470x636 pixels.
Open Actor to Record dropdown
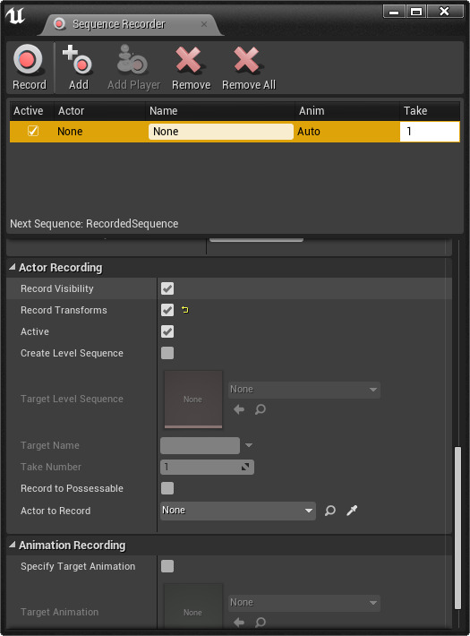coord(237,511)
